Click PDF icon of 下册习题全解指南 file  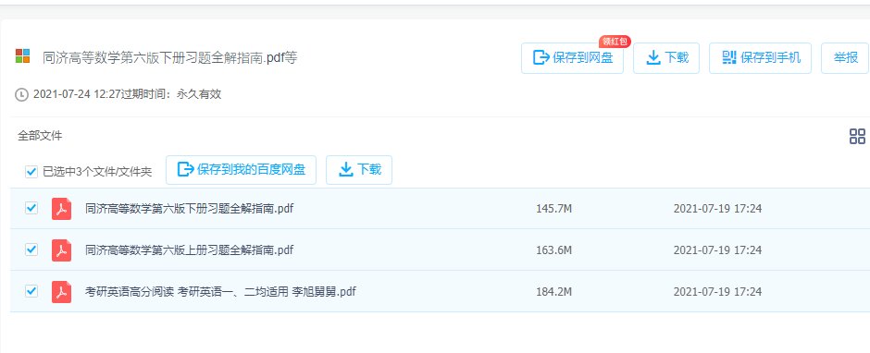pyautogui.click(x=62, y=209)
